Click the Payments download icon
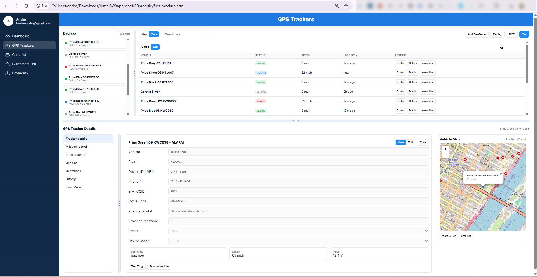 click(8, 73)
